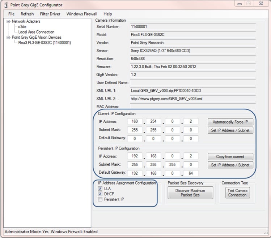Collapse the Network Adapters tree node
This screenshot has width=271, height=238.
pyautogui.click(x=8, y=21)
